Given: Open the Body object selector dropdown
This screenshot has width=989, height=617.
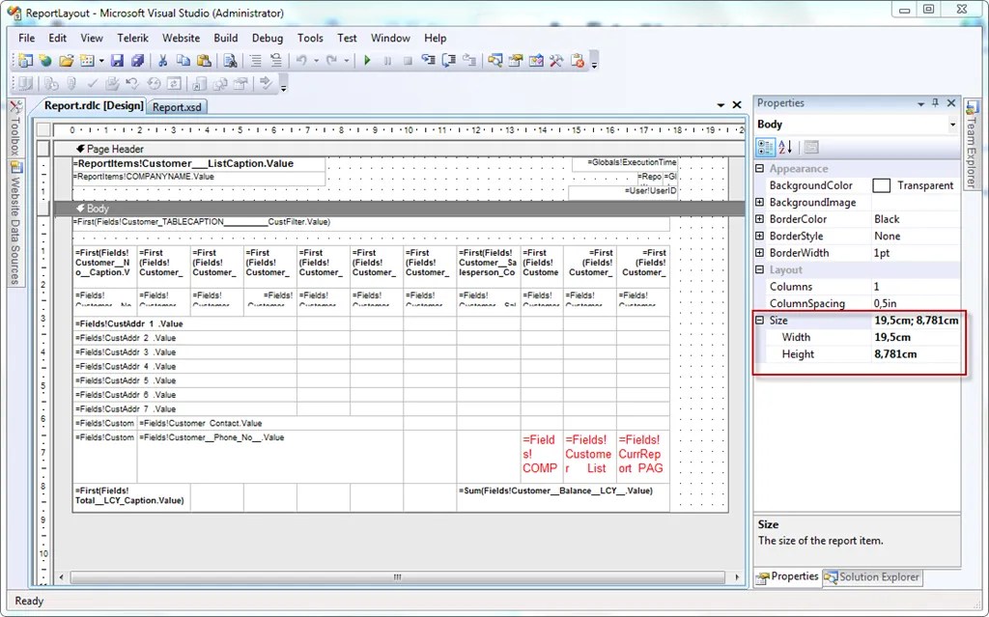Looking at the screenshot, I should pos(952,125).
